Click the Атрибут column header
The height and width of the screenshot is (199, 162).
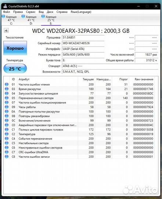pos(47,79)
